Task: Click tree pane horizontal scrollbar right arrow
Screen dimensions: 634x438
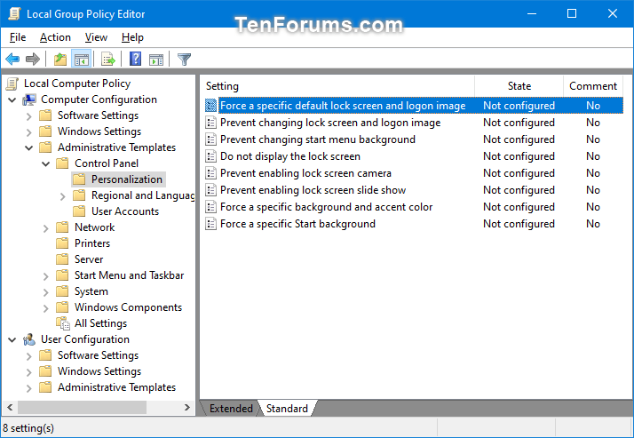Action: tap(187, 407)
